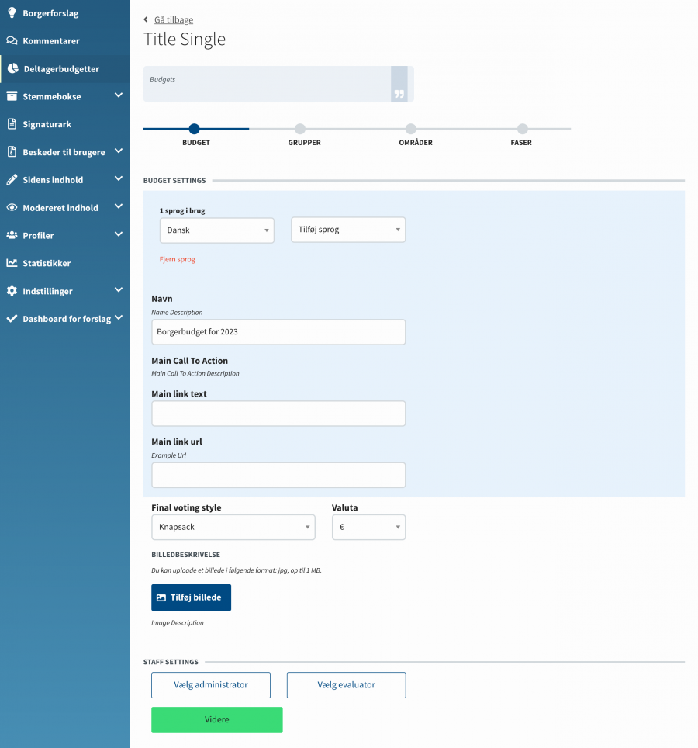The image size is (698, 748).
Task: Select the FASER step
Action: click(521, 130)
